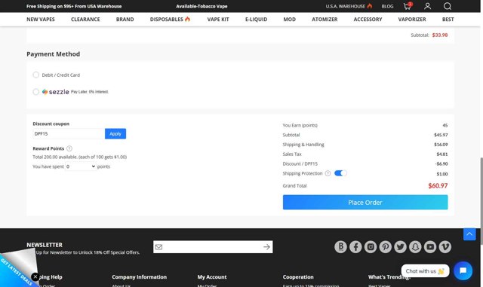Click the back-to-top arrow button
The width and height of the screenshot is (483, 287).
pyautogui.click(x=469, y=234)
